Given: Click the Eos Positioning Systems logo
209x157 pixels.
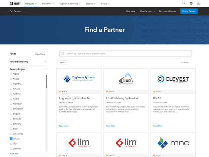Looking at the screenshot, I should pos(126,79).
